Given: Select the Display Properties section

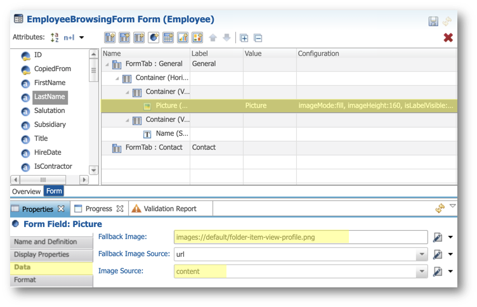Looking at the screenshot, I should coord(43,254).
